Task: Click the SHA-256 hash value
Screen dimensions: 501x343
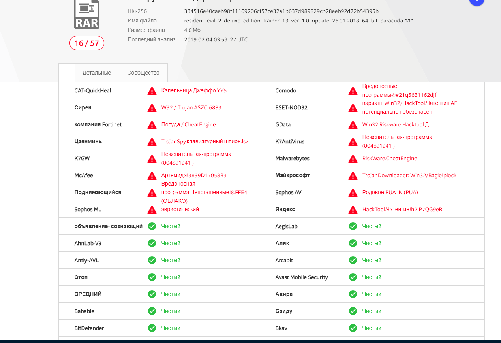Action: pyautogui.click(x=281, y=11)
